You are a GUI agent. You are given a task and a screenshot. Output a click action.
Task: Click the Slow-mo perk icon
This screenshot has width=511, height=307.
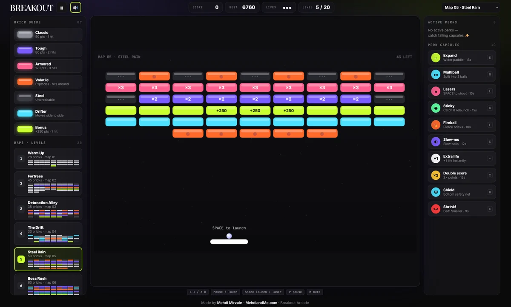(x=436, y=142)
